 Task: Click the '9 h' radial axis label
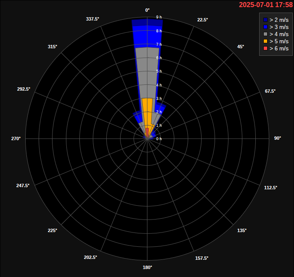(159, 17)
